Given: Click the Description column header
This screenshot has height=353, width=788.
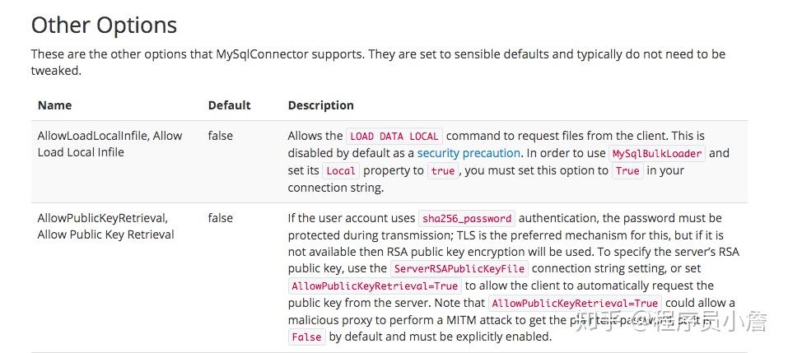Looking at the screenshot, I should pos(320,105).
